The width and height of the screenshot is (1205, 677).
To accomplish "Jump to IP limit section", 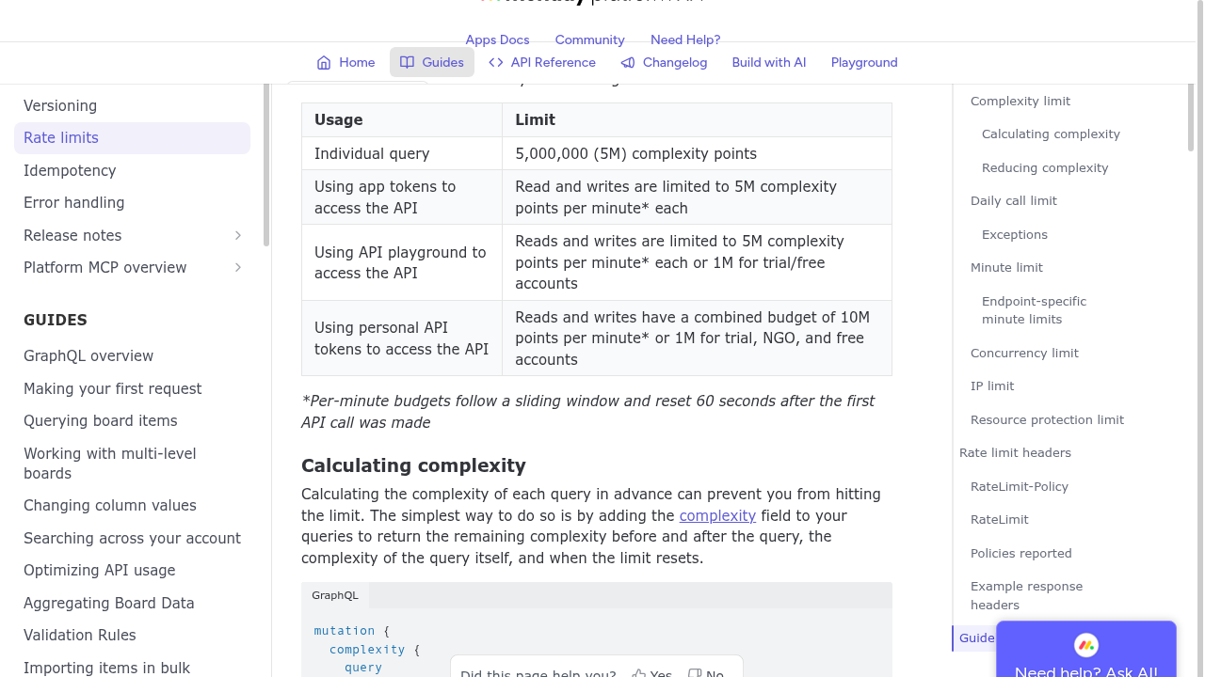I will (x=992, y=386).
